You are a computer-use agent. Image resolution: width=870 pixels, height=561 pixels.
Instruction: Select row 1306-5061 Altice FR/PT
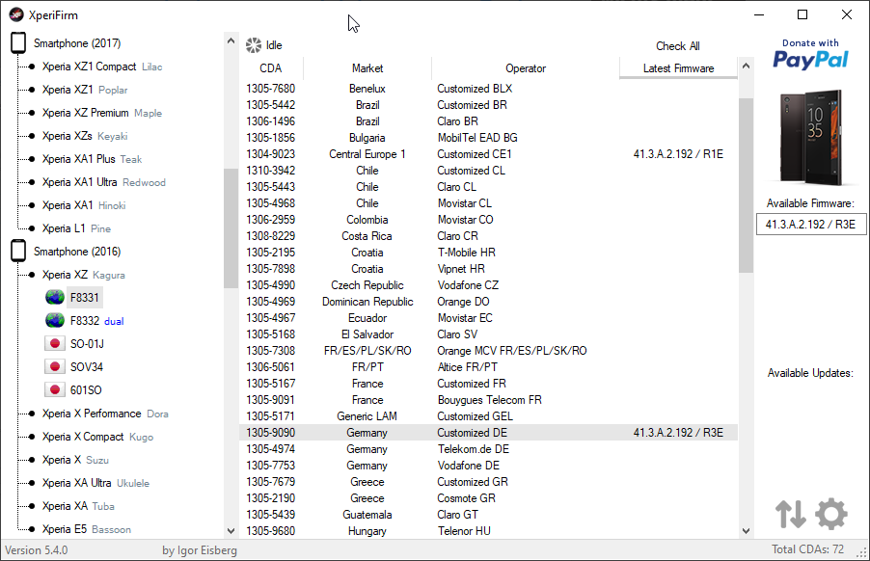(488, 367)
